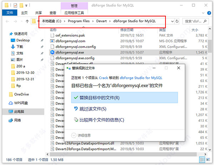Select Devart.DbForge.DataExportImport.M... file

[x=86, y=149]
